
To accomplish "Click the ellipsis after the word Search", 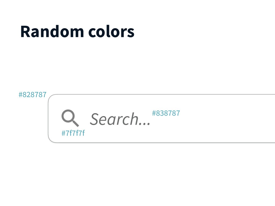I will click(145, 124).
